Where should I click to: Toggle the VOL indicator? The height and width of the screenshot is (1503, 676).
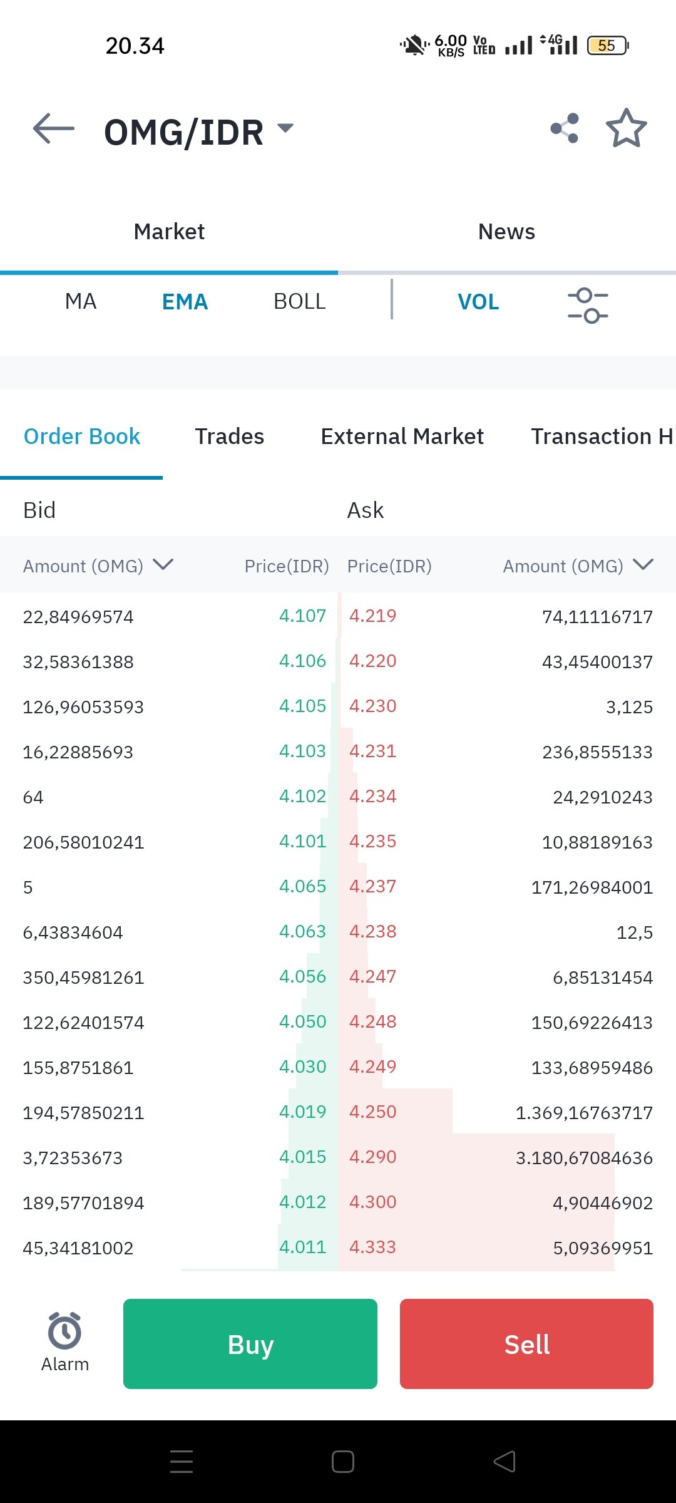pyautogui.click(x=478, y=302)
